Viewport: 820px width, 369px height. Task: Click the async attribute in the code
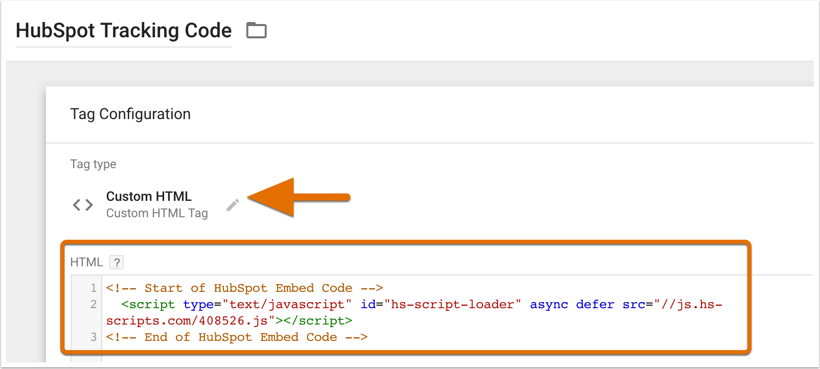(x=549, y=305)
